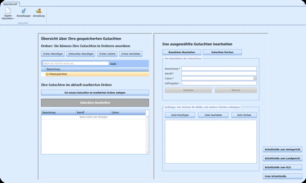
Task: Click 'Keine Daten zum Anzeigen' text
Action: (x=93, y=117)
